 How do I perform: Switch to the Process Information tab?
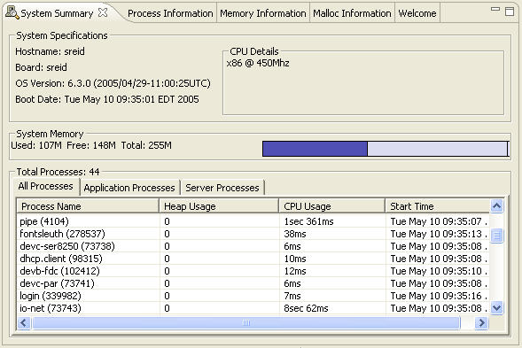click(x=170, y=13)
